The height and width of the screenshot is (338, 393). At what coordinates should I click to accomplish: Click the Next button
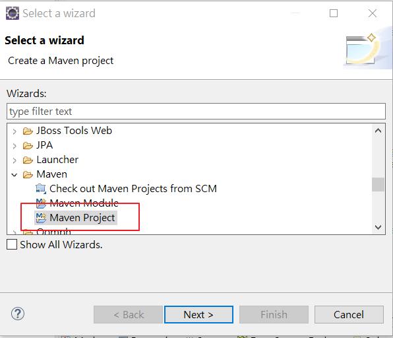(x=198, y=314)
